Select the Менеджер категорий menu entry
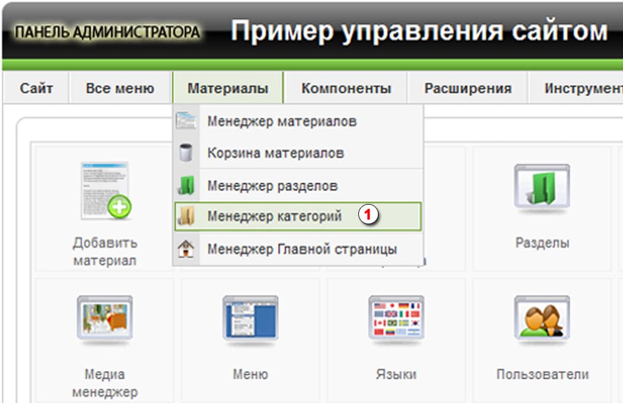623x403 pixels. point(274,216)
